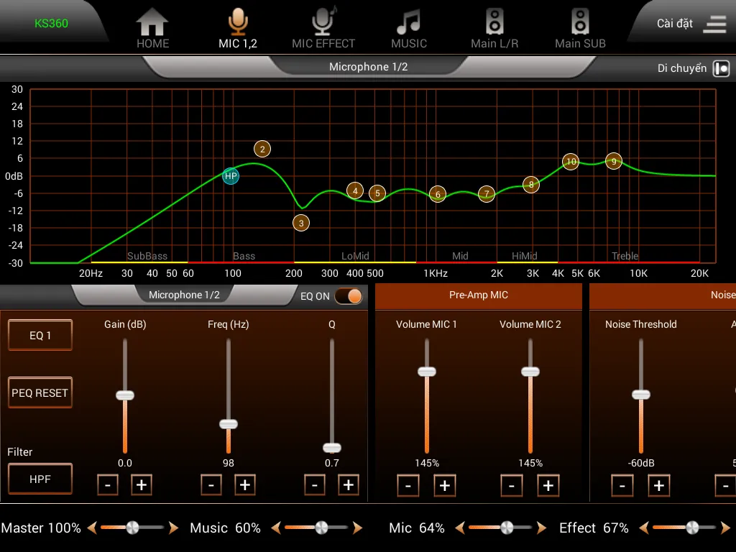
Task: Click the Volume MIC 1 slider handle
Action: (x=427, y=372)
